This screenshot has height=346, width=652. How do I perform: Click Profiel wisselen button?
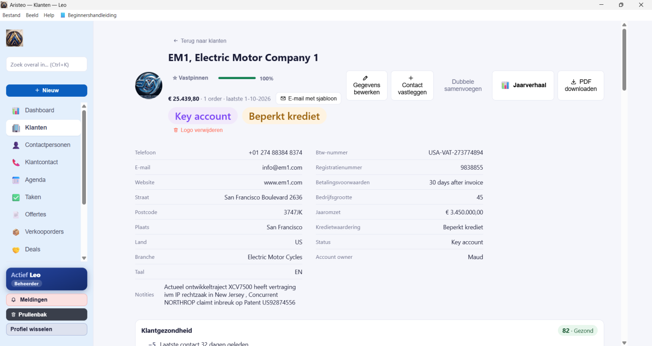pos(47,329)
